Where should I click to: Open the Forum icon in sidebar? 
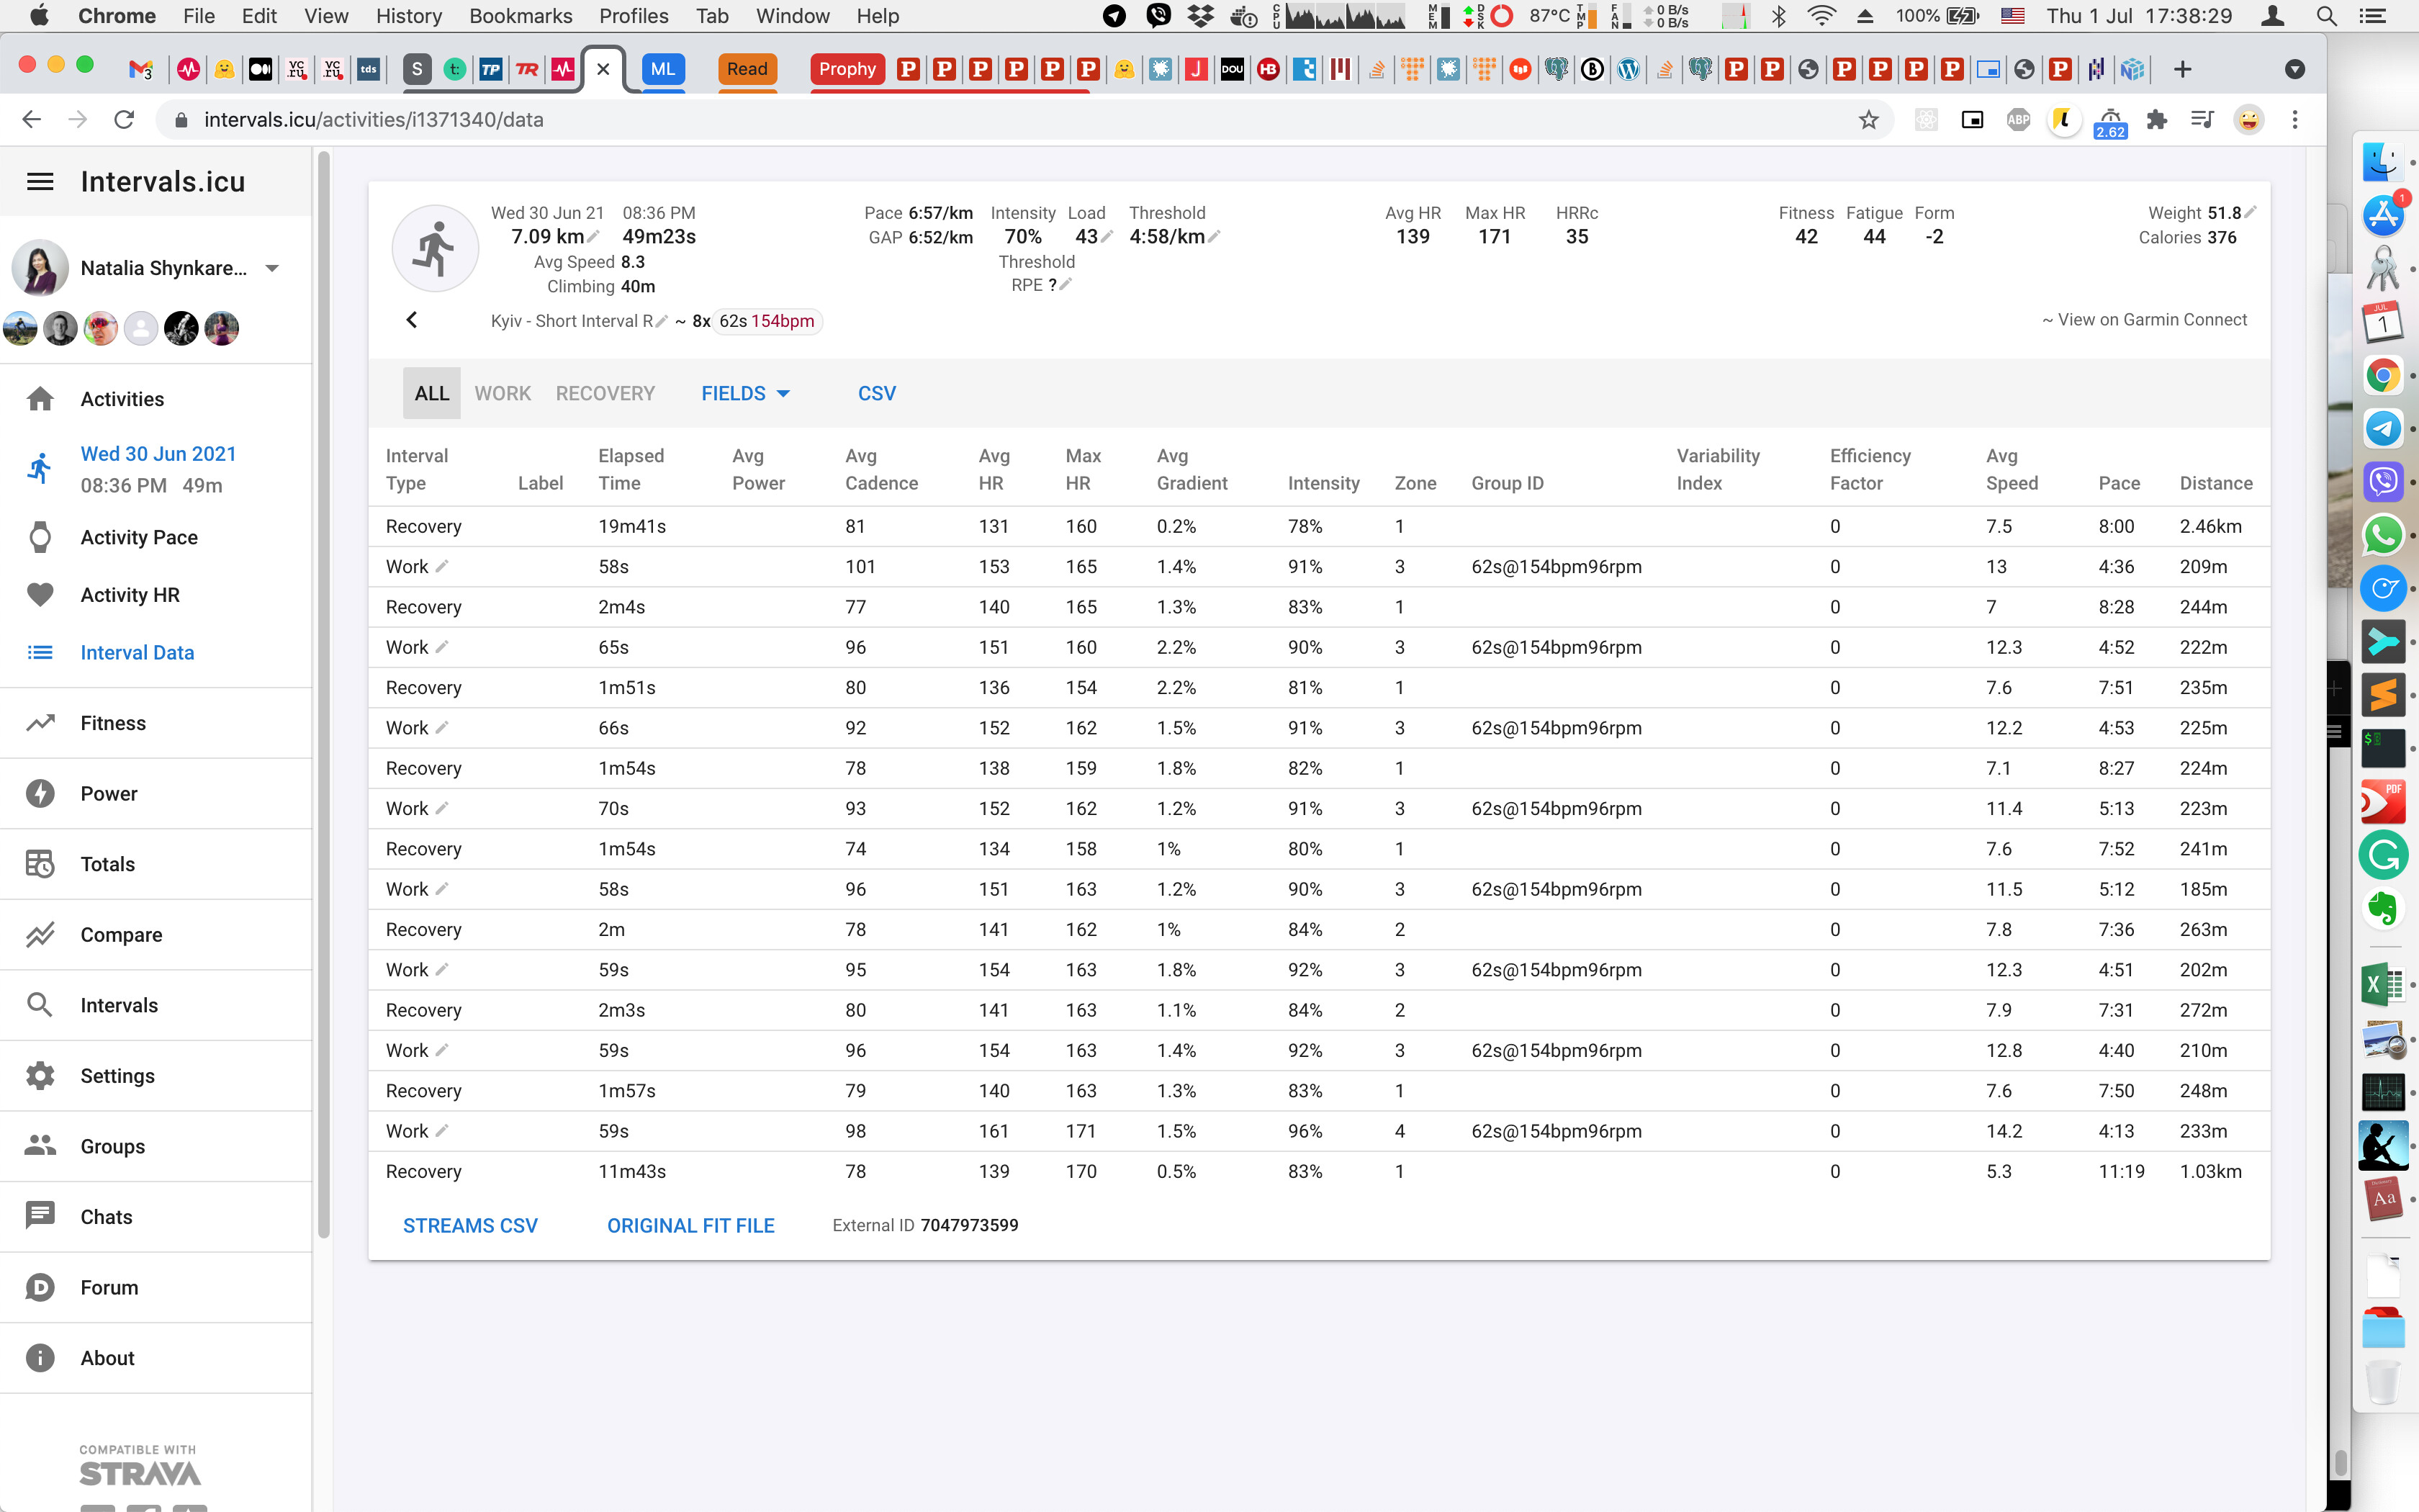(40, 1288)
